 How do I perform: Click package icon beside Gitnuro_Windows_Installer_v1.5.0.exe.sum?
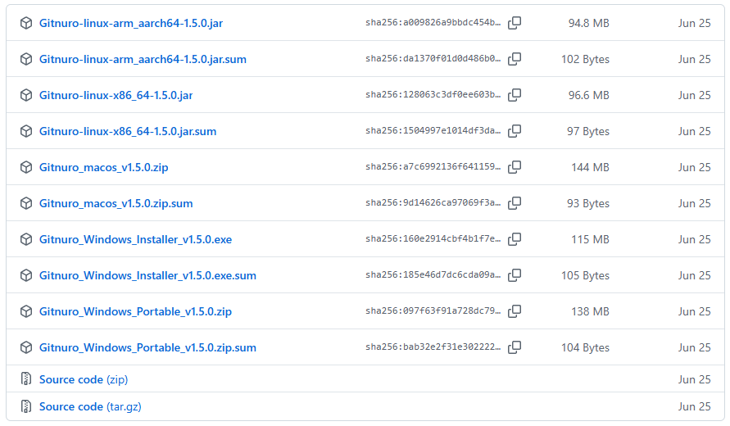[x=26, y=275]
